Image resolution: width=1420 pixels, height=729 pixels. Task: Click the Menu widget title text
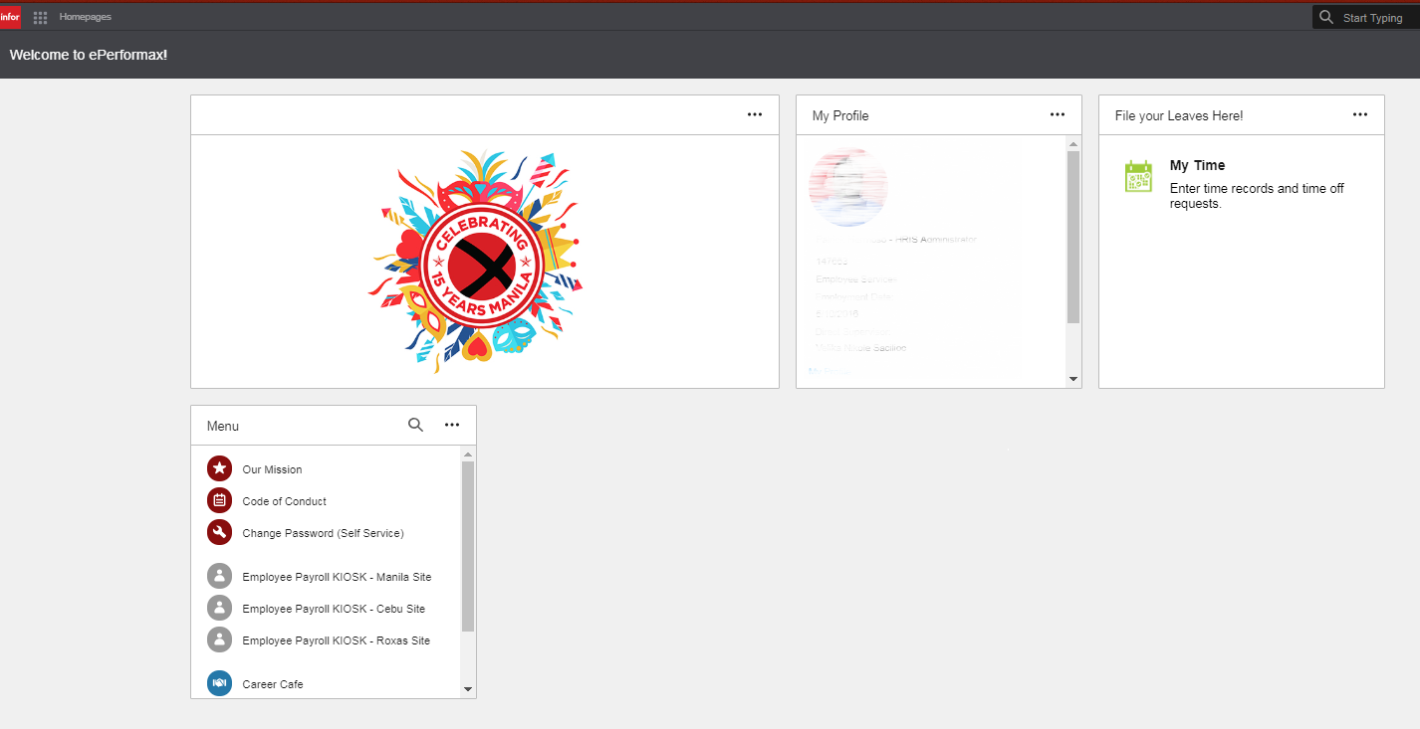point(223,426)
